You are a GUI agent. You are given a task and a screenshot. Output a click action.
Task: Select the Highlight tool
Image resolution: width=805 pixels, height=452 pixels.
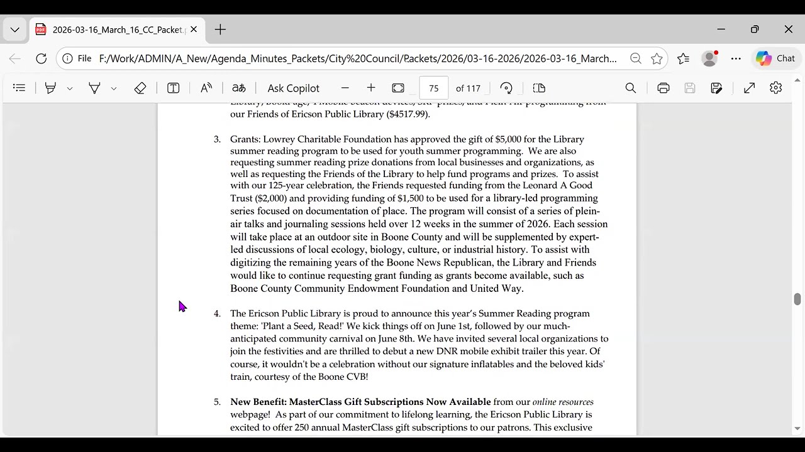tap(50, 89)
